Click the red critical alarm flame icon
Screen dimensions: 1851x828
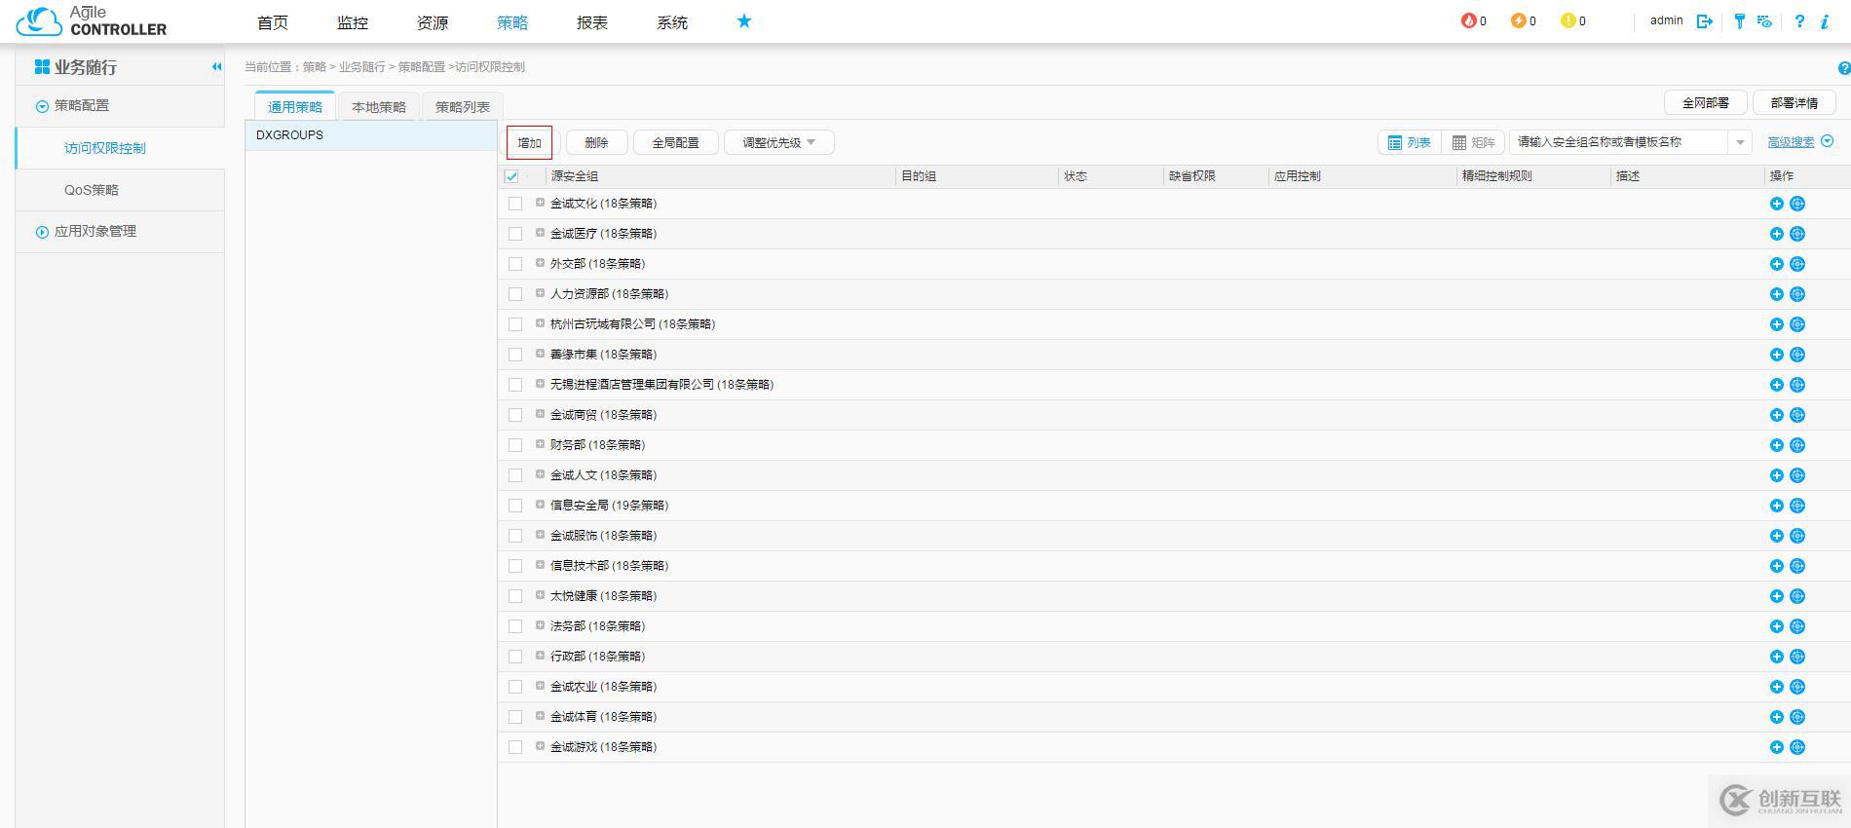pos(1468,20)
